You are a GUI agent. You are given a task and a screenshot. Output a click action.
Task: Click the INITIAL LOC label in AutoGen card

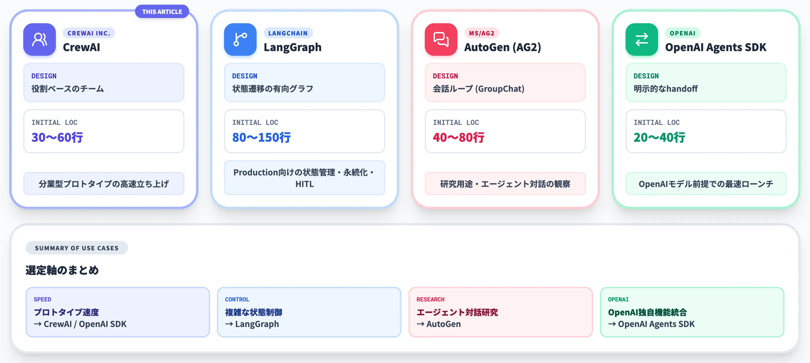coord(456,122)
